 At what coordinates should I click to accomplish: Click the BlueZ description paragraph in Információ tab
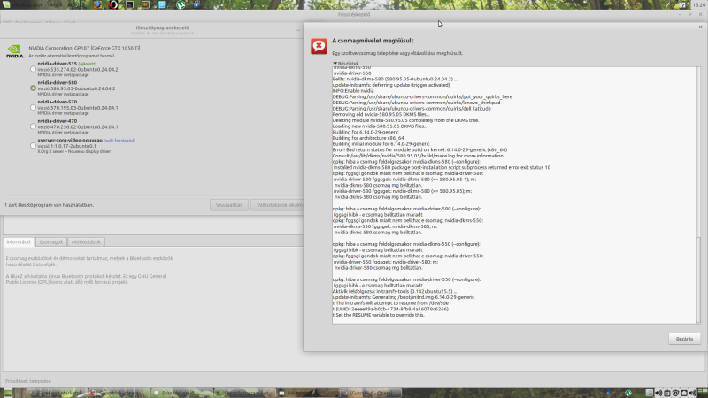pyautogui.click(x=86, y=279)
